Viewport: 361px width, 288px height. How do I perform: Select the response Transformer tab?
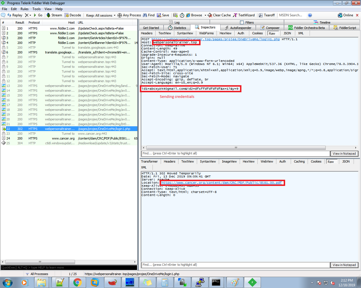point(149,161)
